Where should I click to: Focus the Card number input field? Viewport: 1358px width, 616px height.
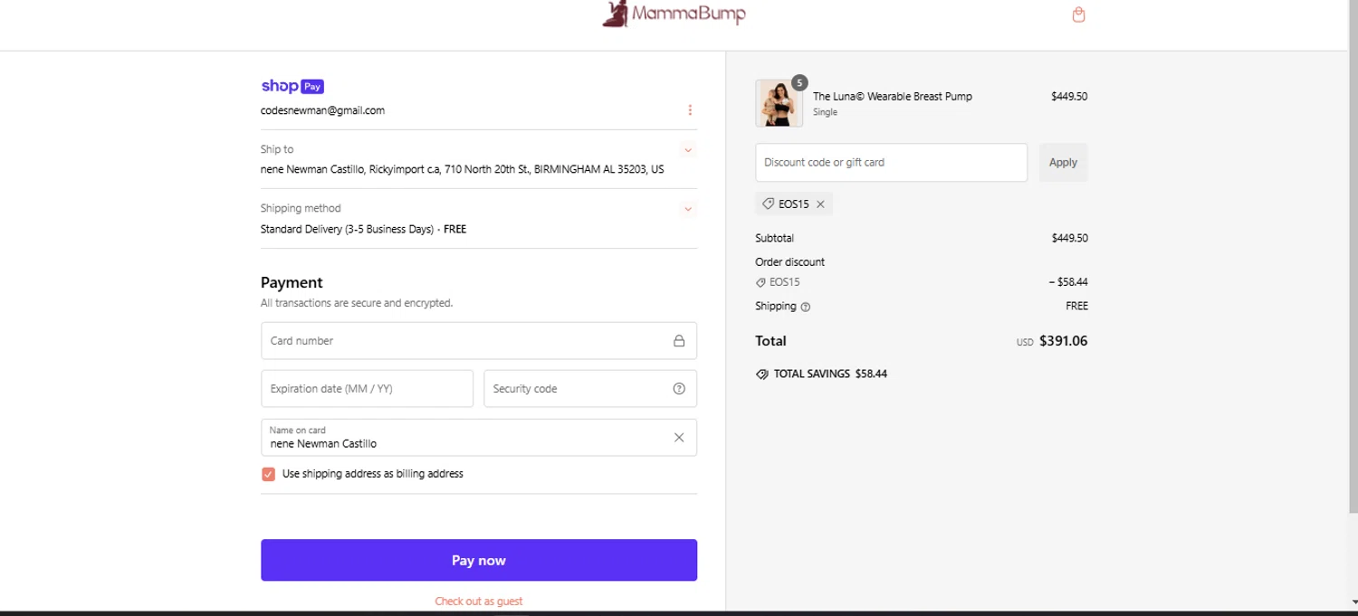pos(479,341)
